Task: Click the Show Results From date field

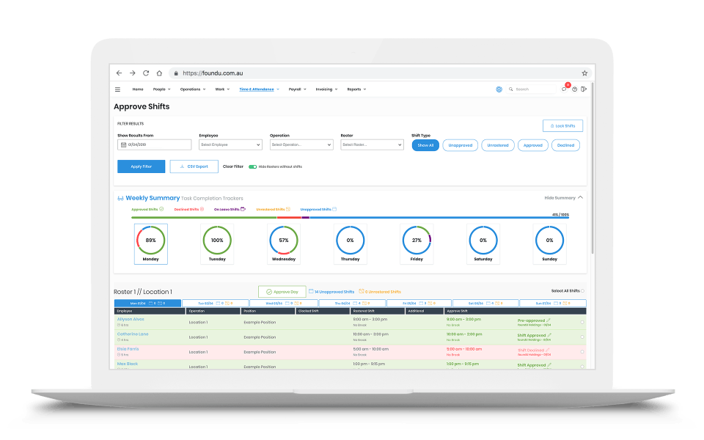Action: point(155,144)
